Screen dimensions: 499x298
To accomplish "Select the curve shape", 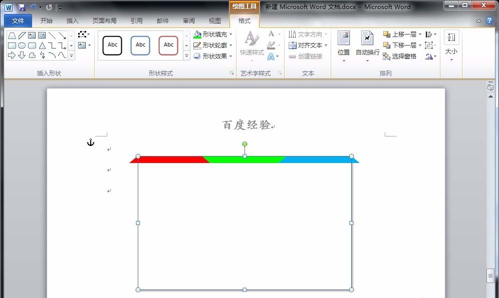I will (x=62, y=55).
